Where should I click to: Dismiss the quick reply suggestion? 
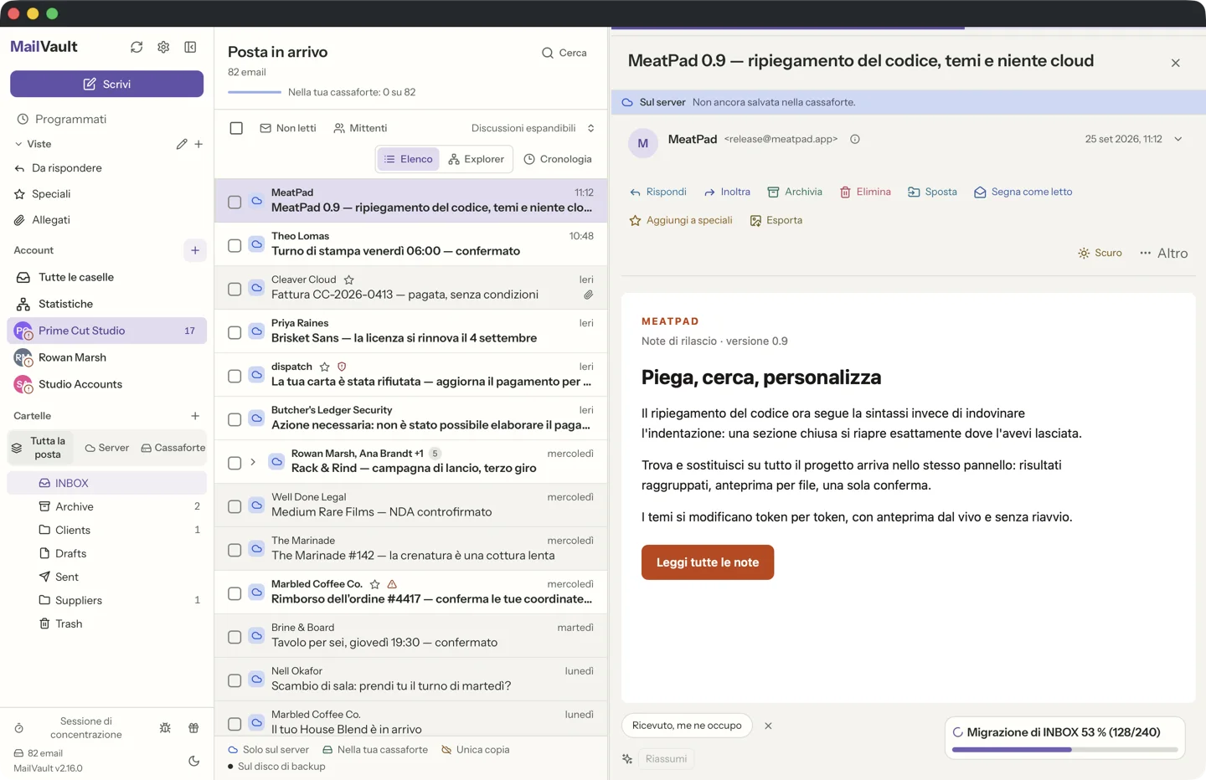[768, 726]
